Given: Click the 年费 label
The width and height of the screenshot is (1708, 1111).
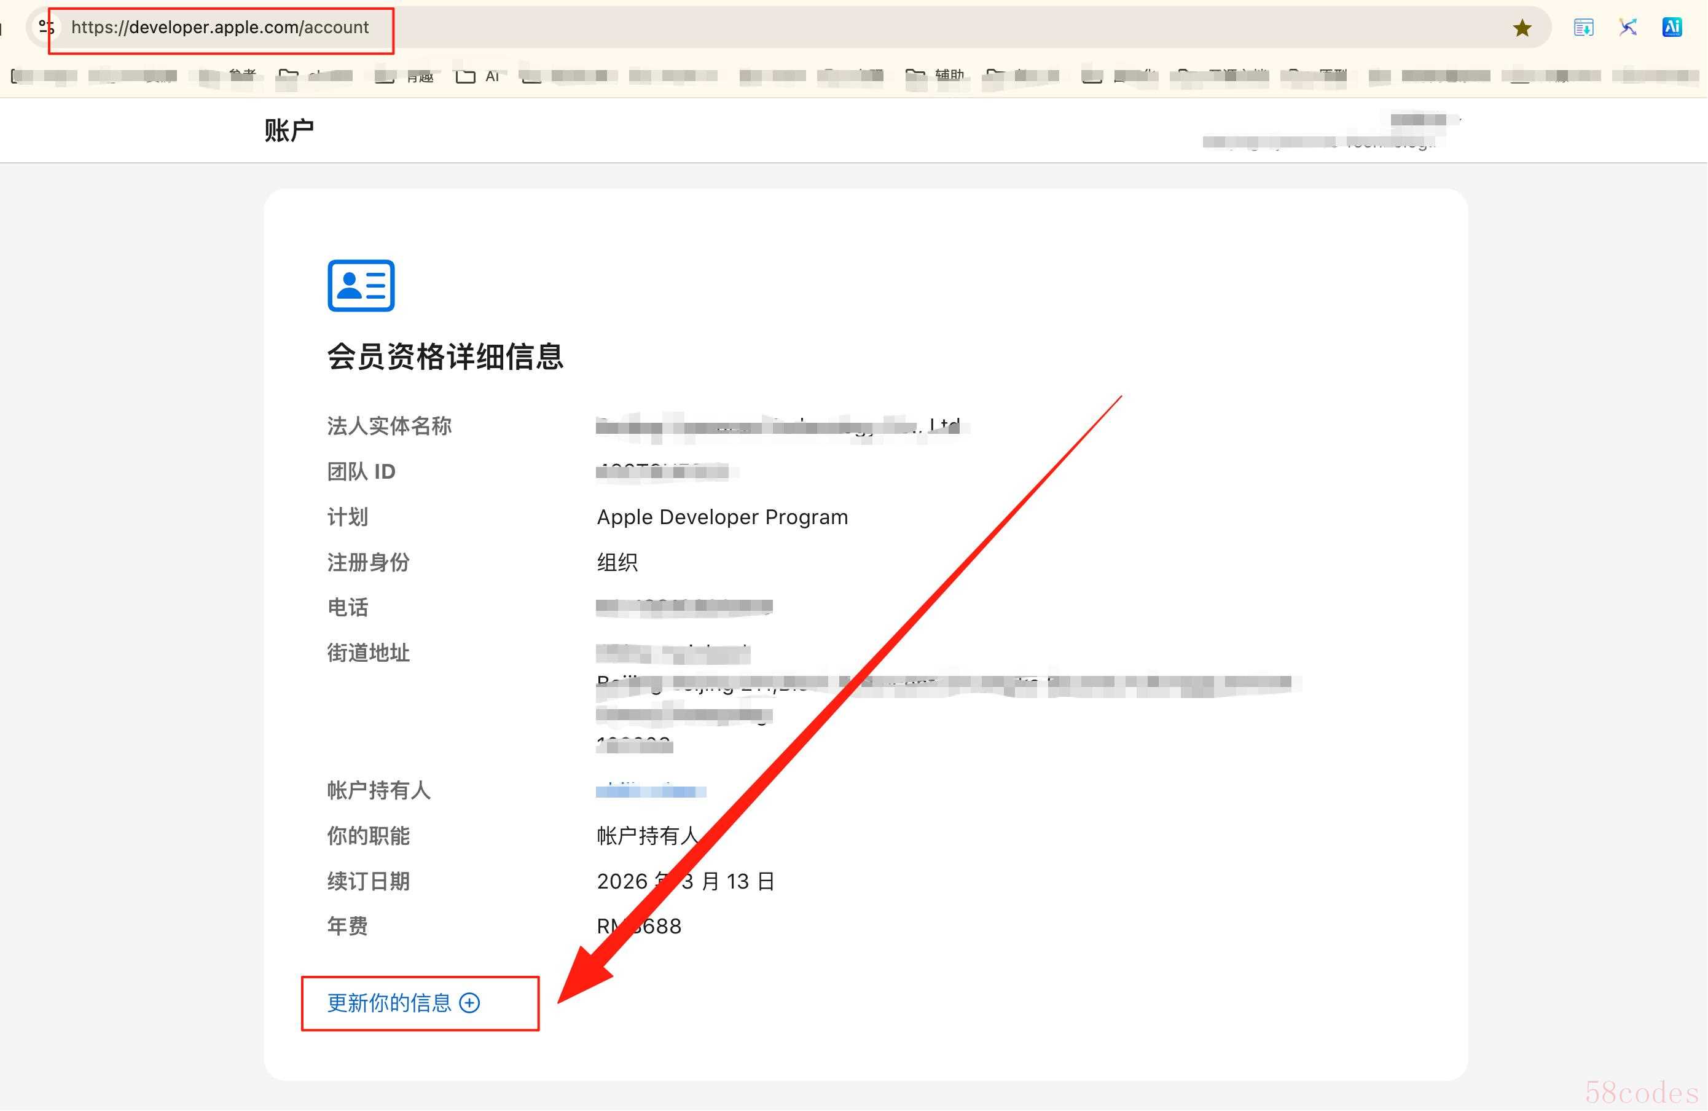Looking at the screenshot, I should click(x=348, y=926).
